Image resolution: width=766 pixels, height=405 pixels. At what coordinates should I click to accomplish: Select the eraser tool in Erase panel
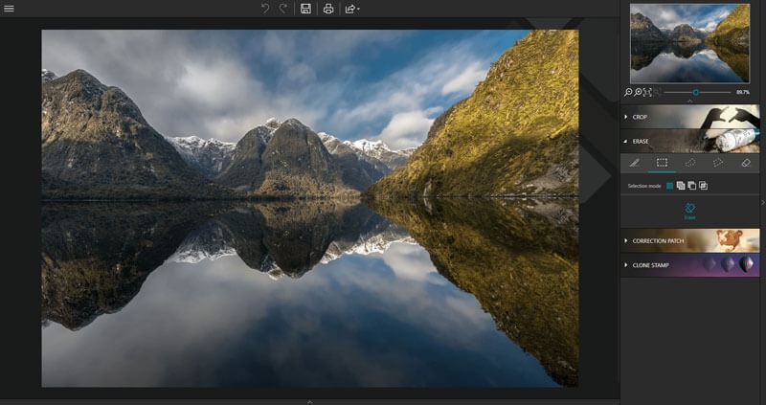click(x=746, y=163)
